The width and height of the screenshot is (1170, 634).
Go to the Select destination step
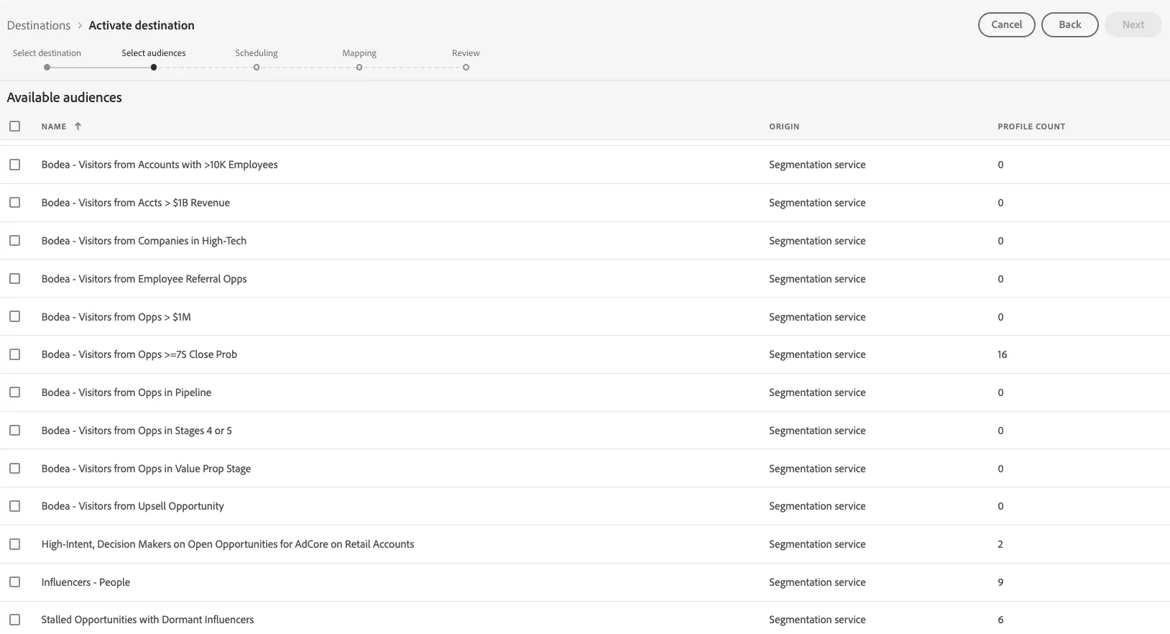pyautogui.click(x=47, y=53)
